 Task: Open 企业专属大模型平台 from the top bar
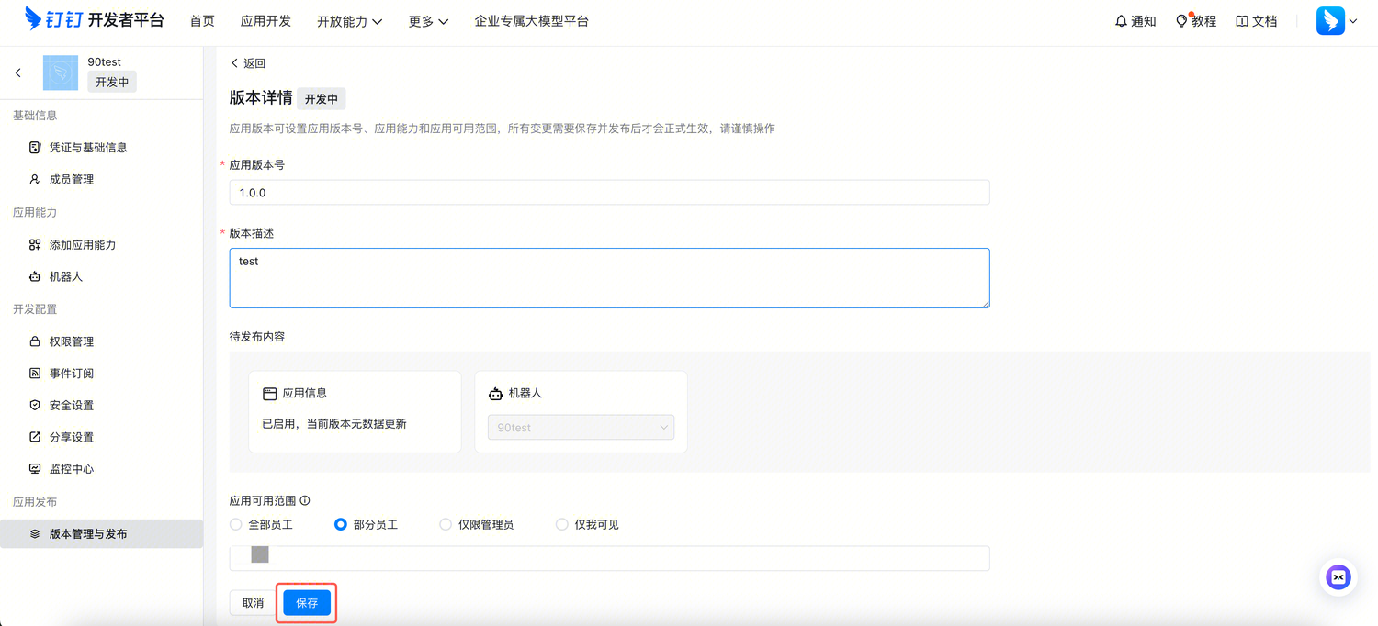coord(531,20)
